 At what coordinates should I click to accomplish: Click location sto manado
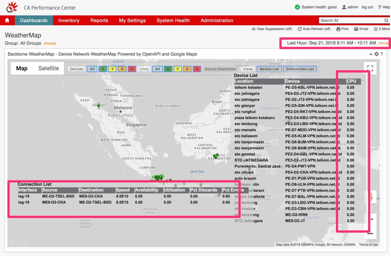pos(245,130)
